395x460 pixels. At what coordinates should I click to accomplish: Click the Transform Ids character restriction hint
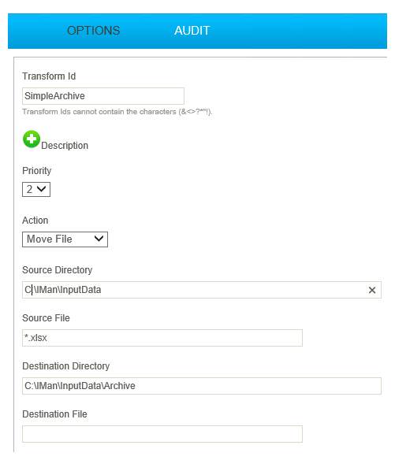pos(117,112)
